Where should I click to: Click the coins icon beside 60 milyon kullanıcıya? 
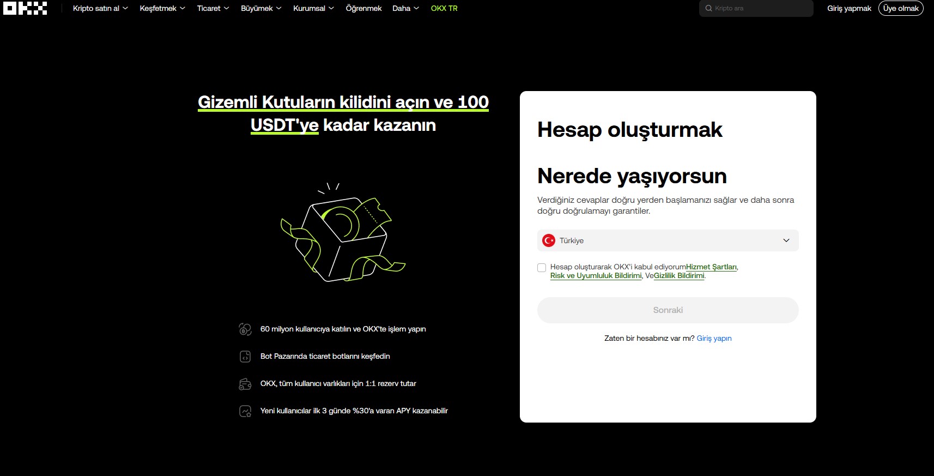pos(245,329)
